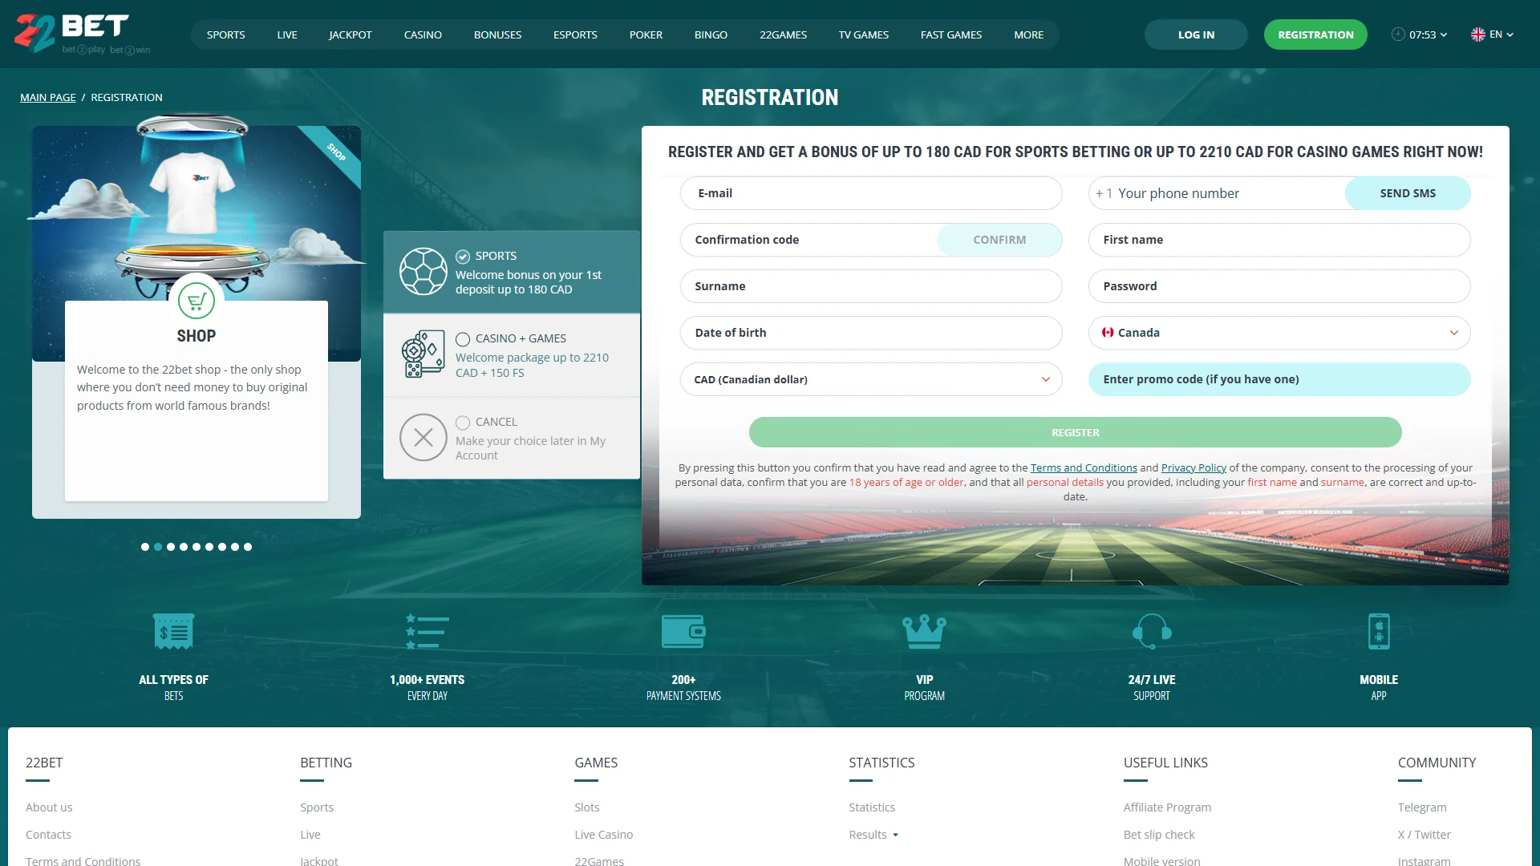Click the Date of birth field
Image resolution: width=1540 pixels, height=866 pixels.
pos(871,333)
